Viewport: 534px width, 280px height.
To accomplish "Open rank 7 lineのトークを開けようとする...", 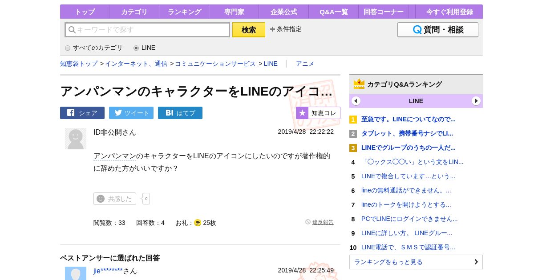I will point(406,204).
